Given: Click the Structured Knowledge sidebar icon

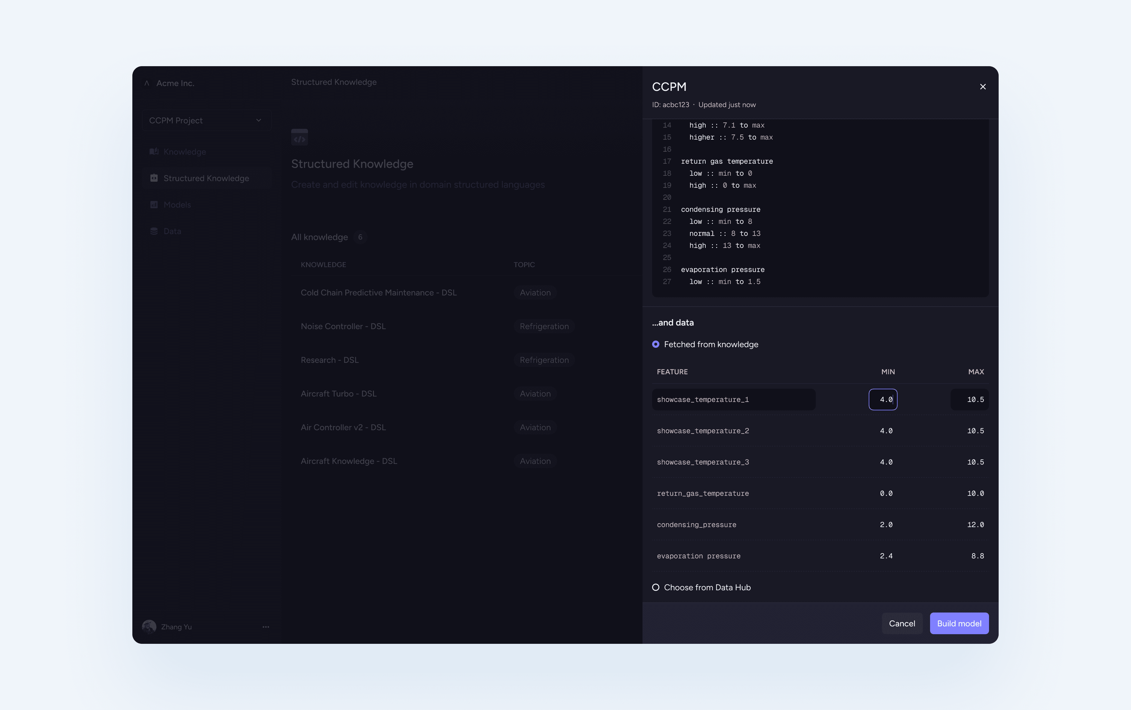Looking at the screenshot, I should point(153,178).
